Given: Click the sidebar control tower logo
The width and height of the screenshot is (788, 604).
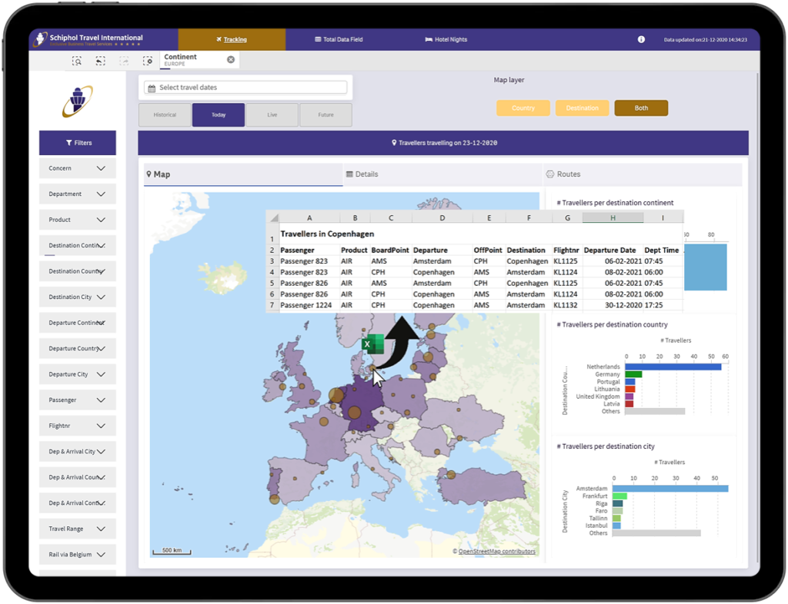Looking at the screenshot, I should point(78,101).
